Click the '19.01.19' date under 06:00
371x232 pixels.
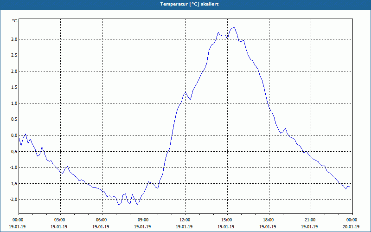click(x=101, y=226)
